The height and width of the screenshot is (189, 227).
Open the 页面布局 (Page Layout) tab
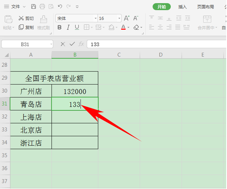pos(206,7)
